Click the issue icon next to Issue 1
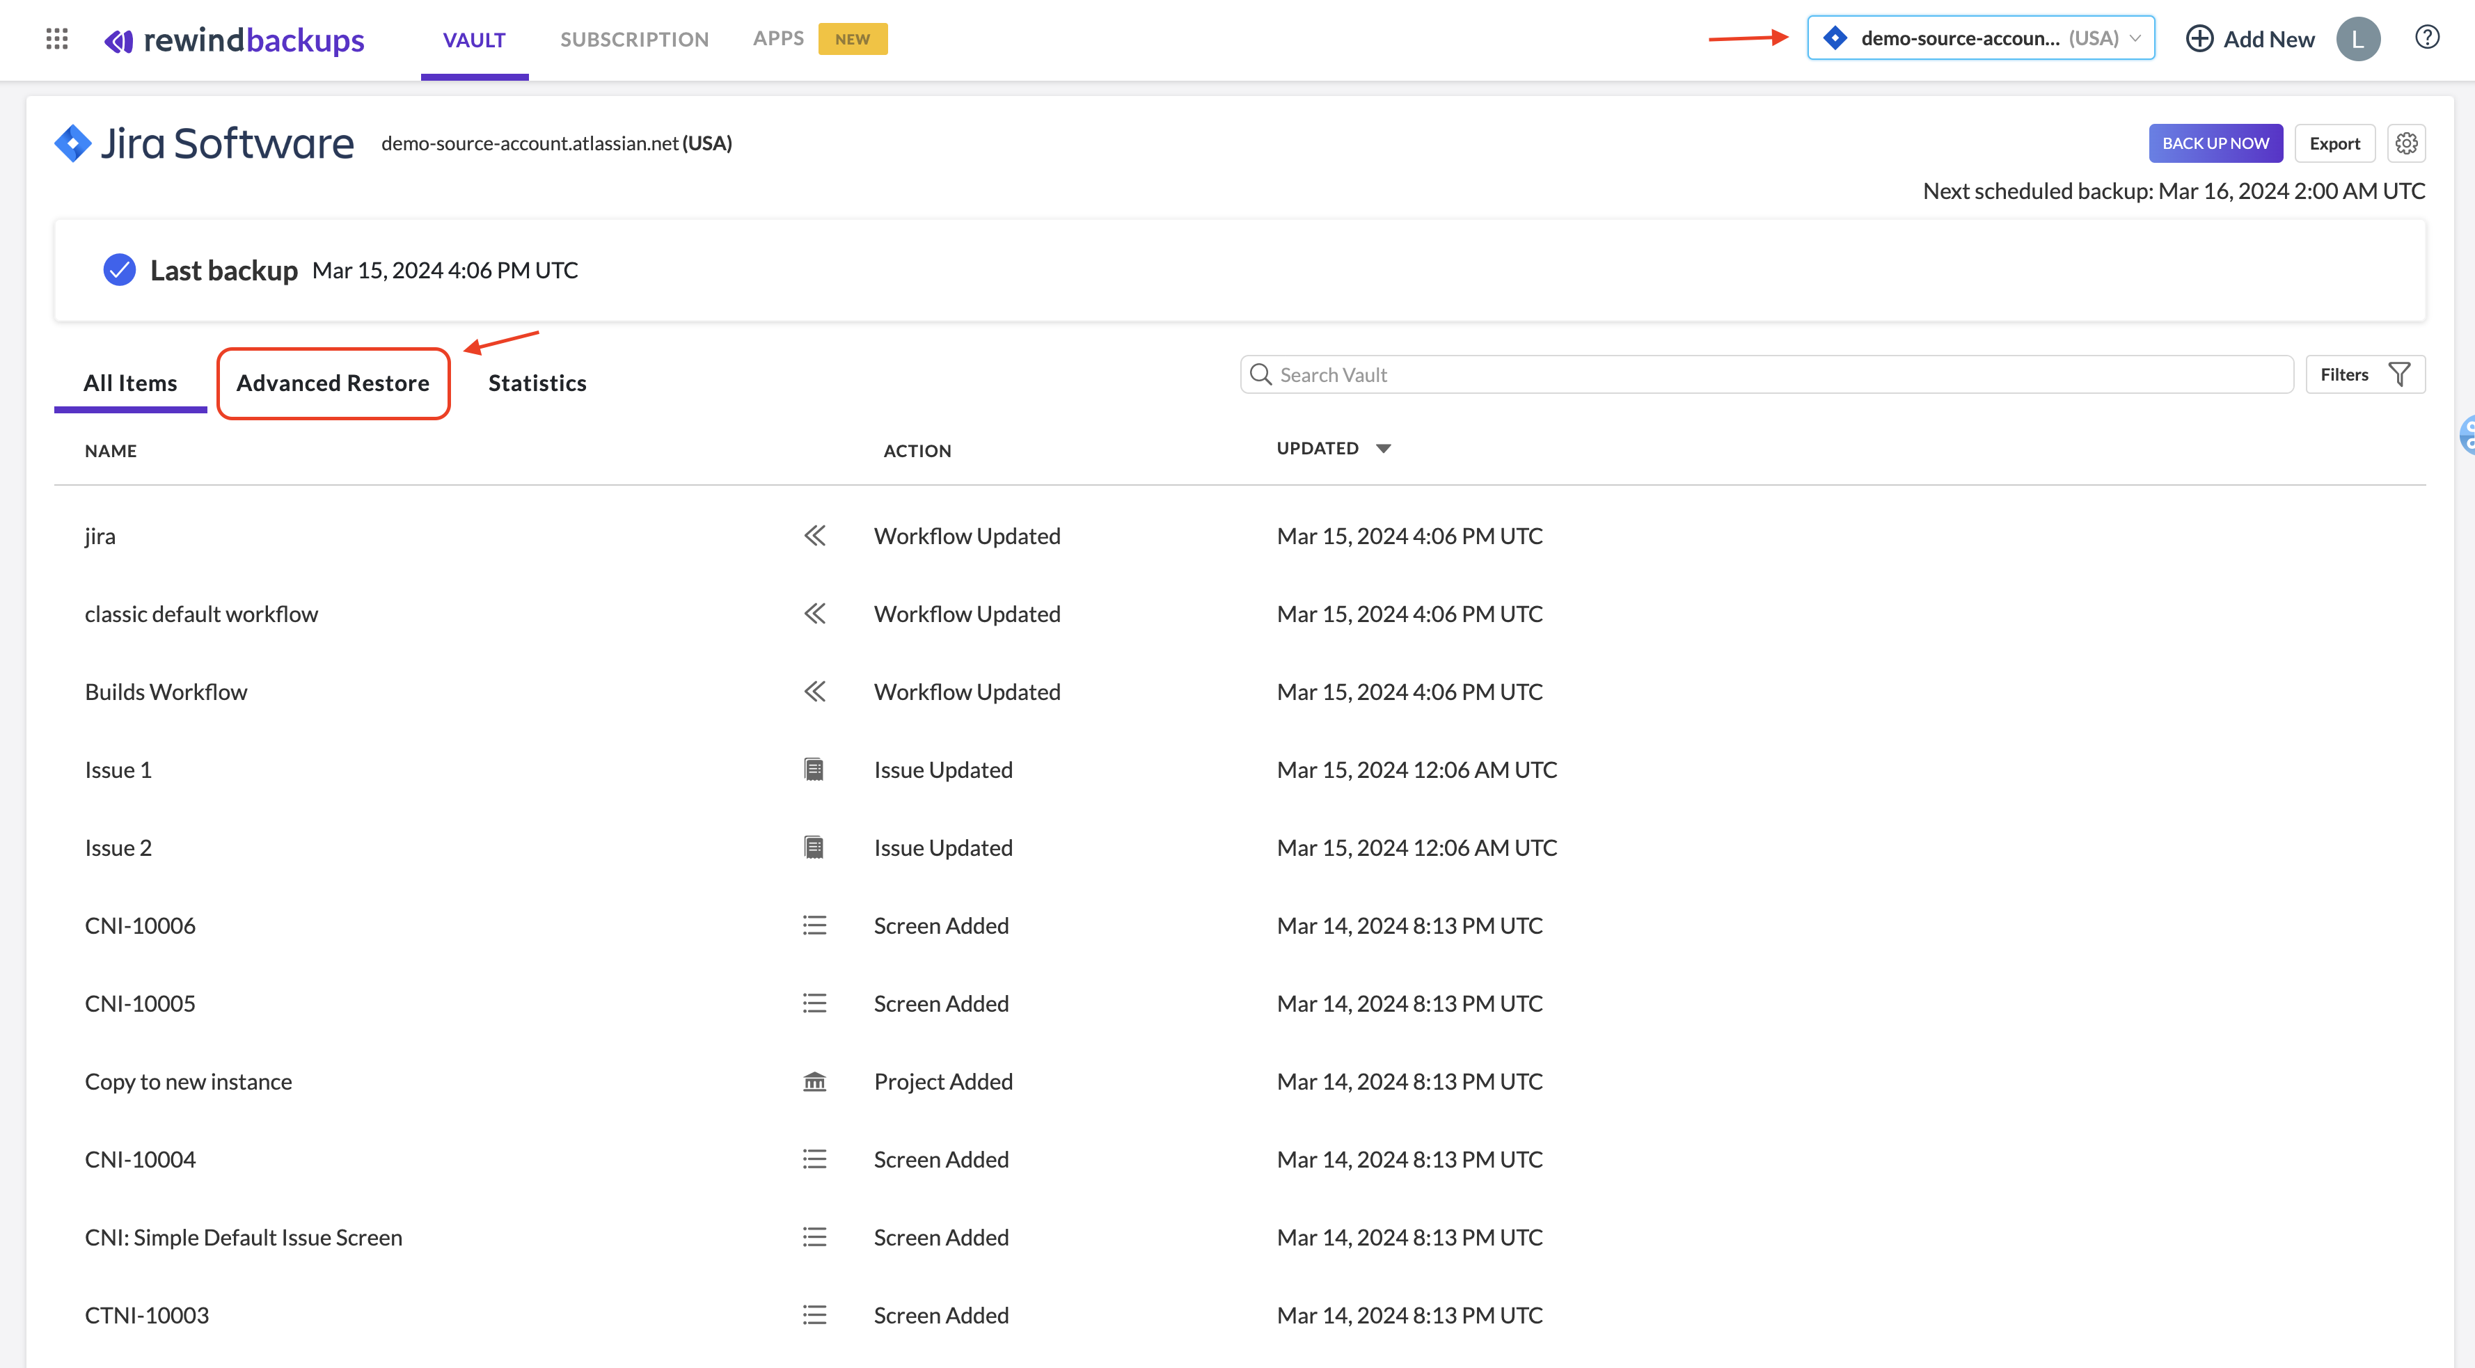 pos(814,768)
